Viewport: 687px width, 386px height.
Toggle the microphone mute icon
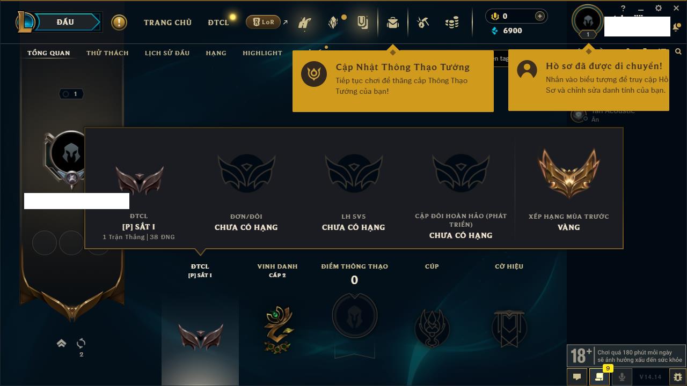click(622, 377)
